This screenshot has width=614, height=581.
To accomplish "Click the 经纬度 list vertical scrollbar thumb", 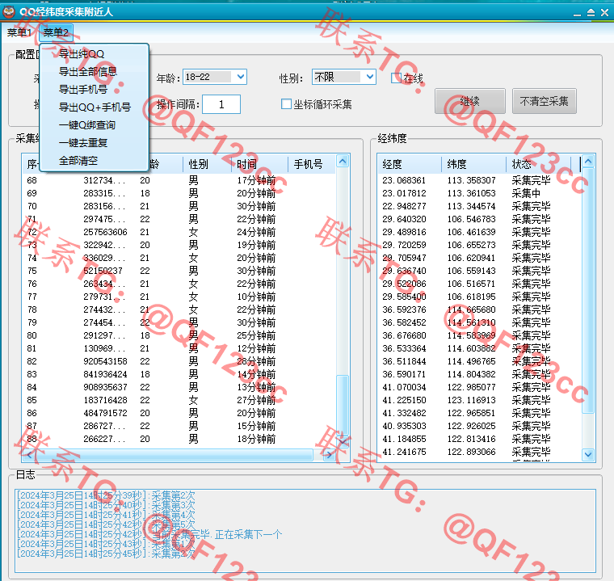I will tap(588, 290).
